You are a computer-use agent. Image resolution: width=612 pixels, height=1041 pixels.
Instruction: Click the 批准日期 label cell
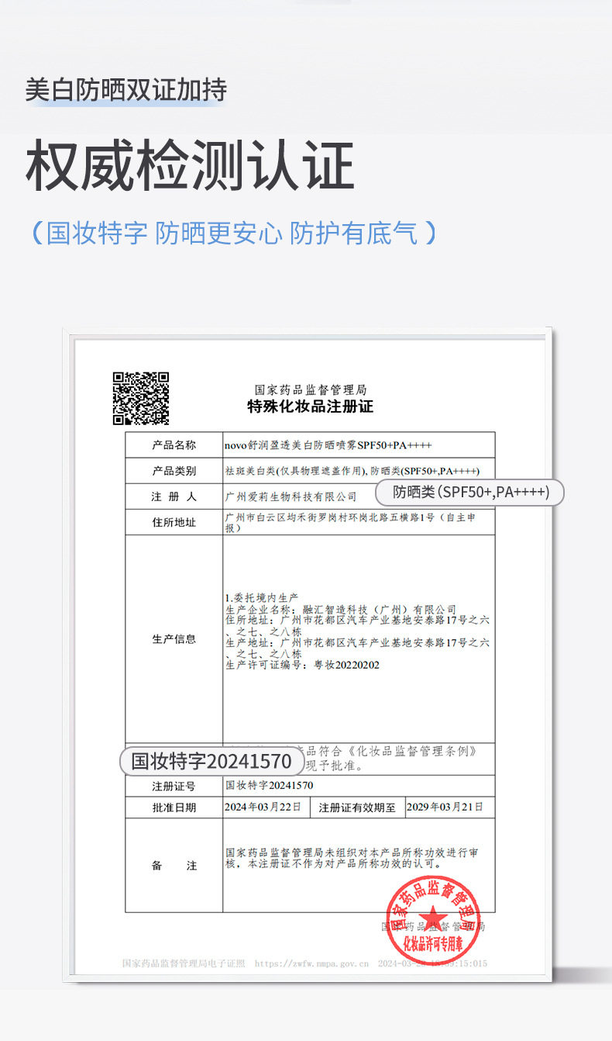(174, 808)
